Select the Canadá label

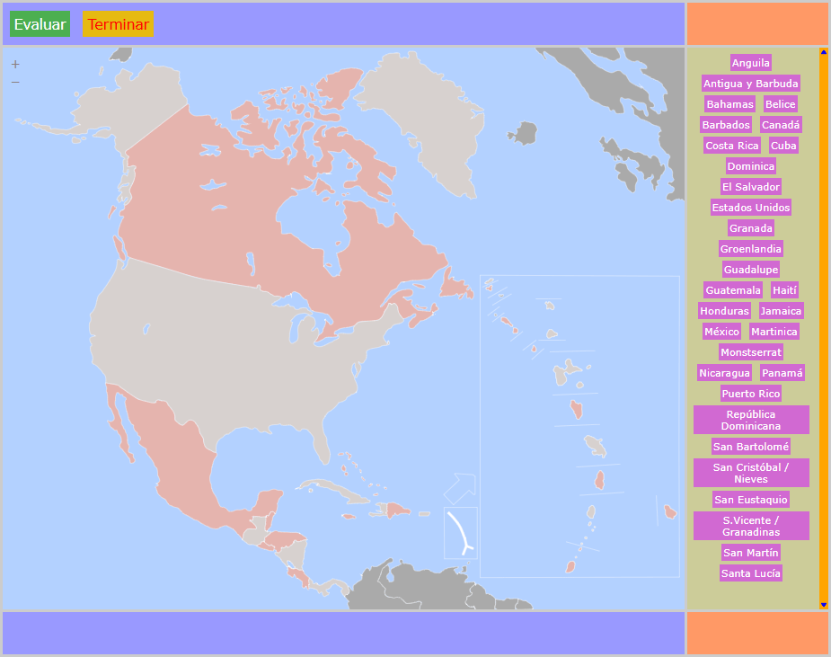pyautogui.click(x=781, y=125)
